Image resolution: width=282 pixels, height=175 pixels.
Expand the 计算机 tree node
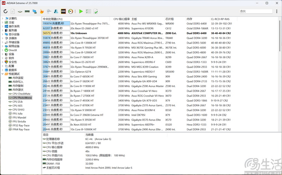click(3, 18)
